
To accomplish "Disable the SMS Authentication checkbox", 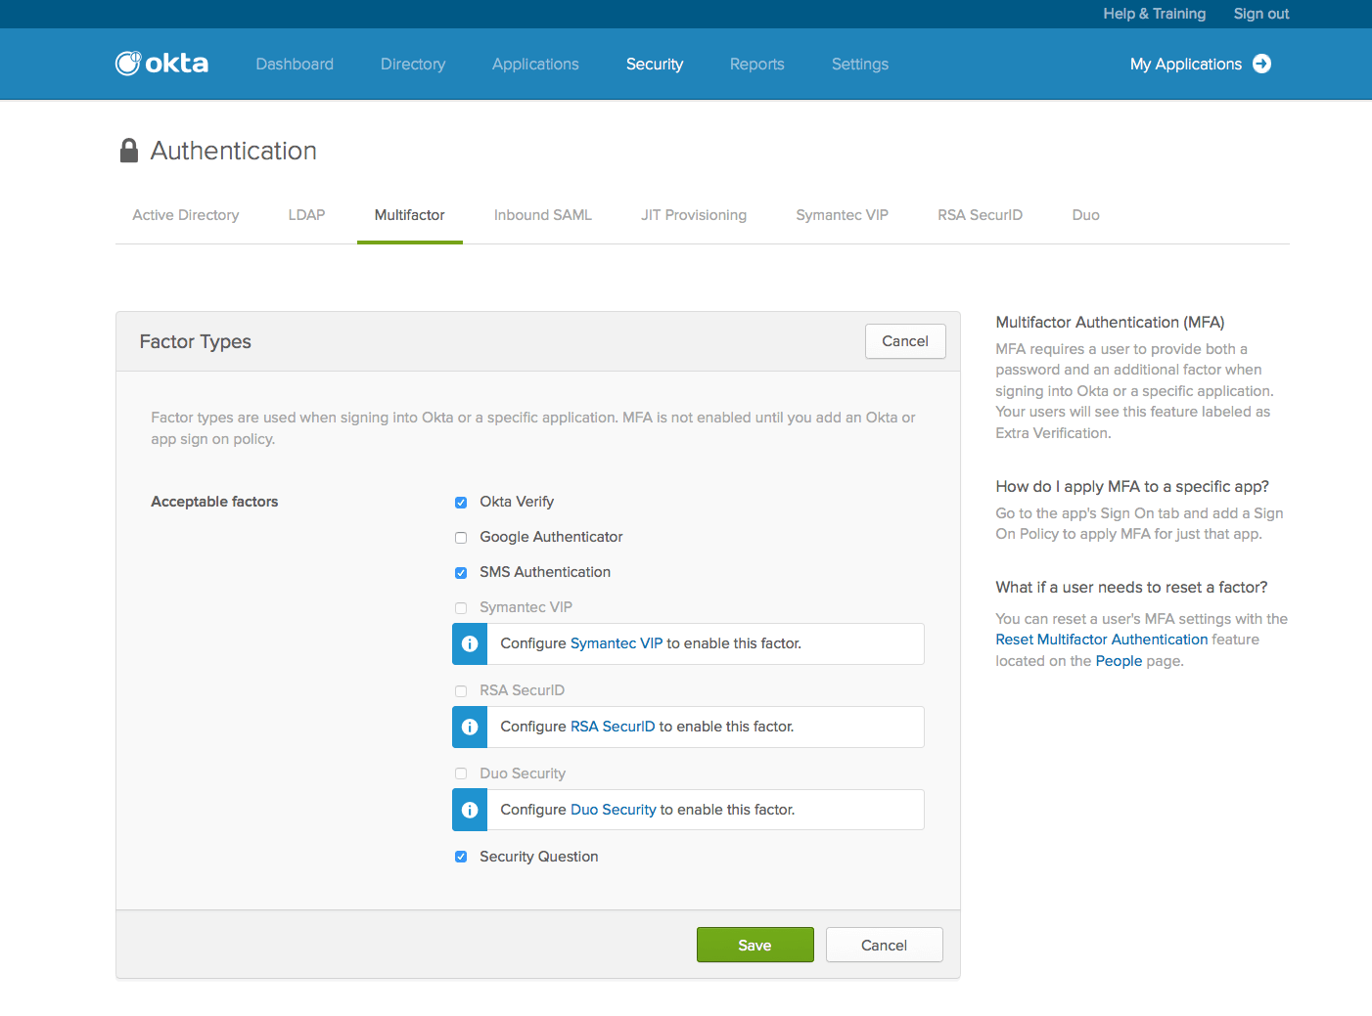I will tap(461, 573).
